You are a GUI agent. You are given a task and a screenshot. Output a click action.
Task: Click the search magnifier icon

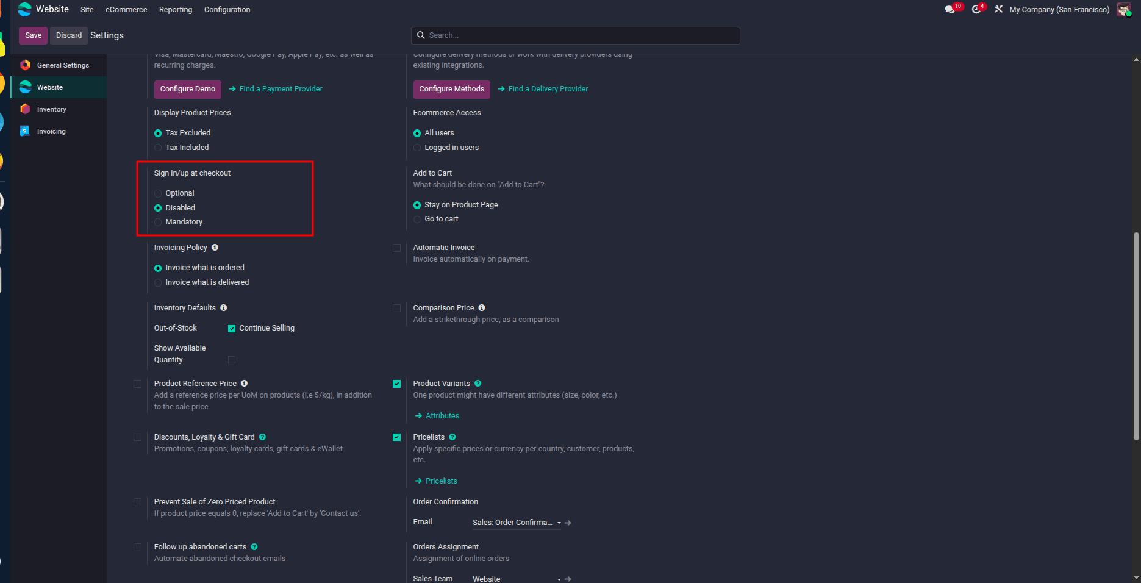pyautogui.click(x=421, y=35)
